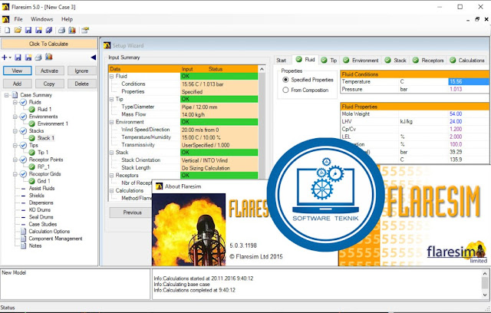The image size is (491, 313).
Task: Click the Setup Wizard title icon
Action: 107,46
